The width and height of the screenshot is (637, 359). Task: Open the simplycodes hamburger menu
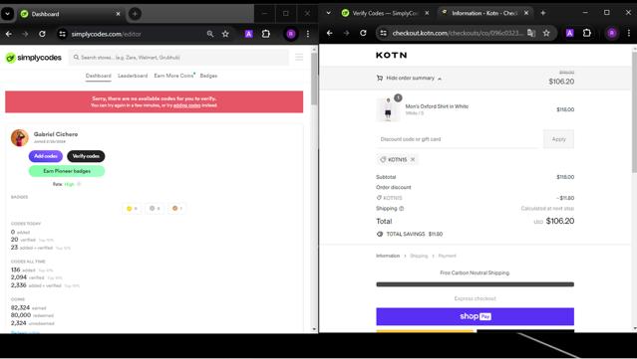pos(299,58)
